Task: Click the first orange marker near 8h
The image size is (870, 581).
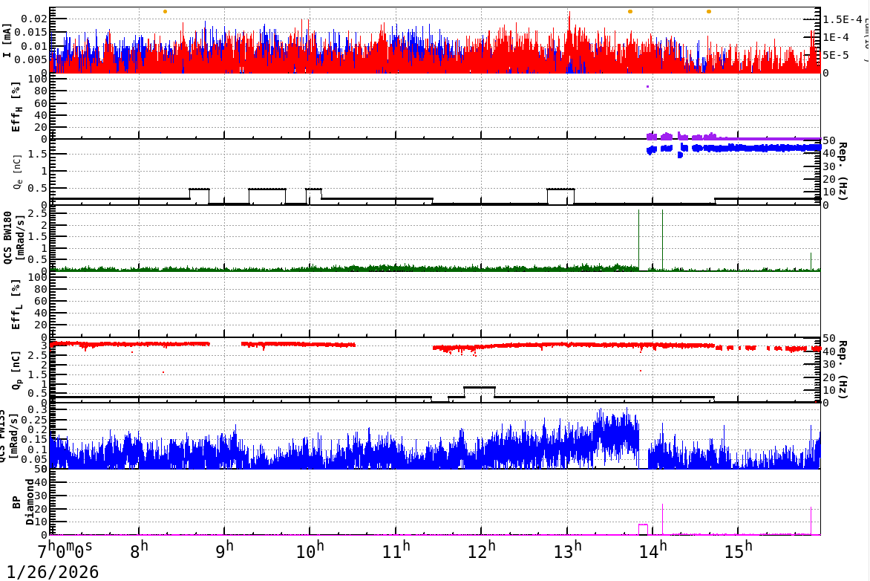Action: 165,12
